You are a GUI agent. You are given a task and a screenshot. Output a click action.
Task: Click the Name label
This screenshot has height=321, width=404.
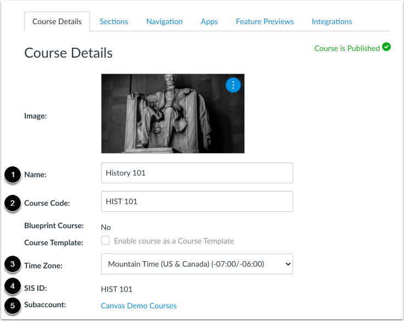(x=35, y=174)
